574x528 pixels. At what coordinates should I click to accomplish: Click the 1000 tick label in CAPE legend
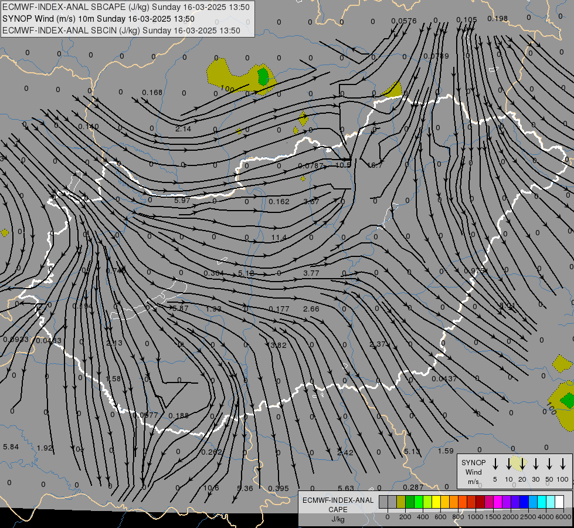tap(475, 517)
